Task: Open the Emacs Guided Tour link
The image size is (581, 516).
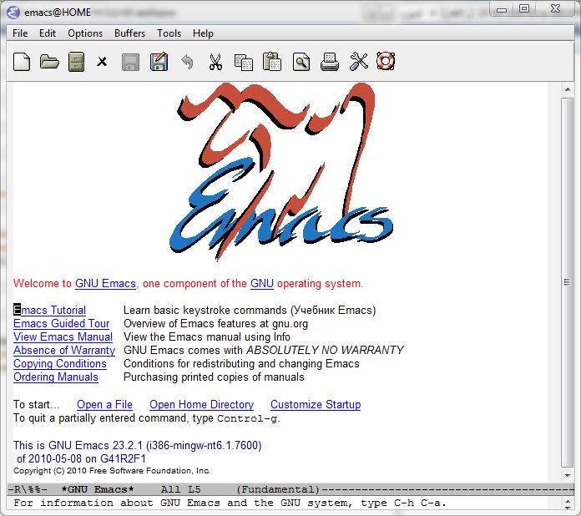Action: pos(62,324)
